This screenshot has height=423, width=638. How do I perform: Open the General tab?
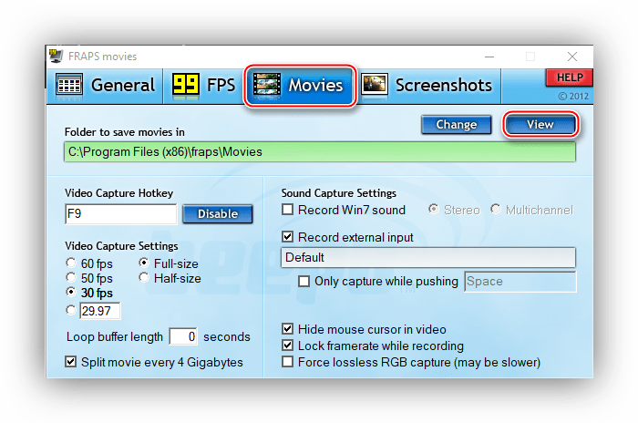[x=105, y=86]
